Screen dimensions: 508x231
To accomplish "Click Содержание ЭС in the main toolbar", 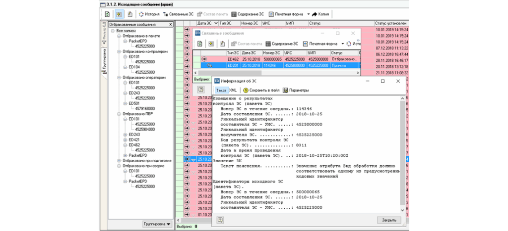I will coord(248,14).
